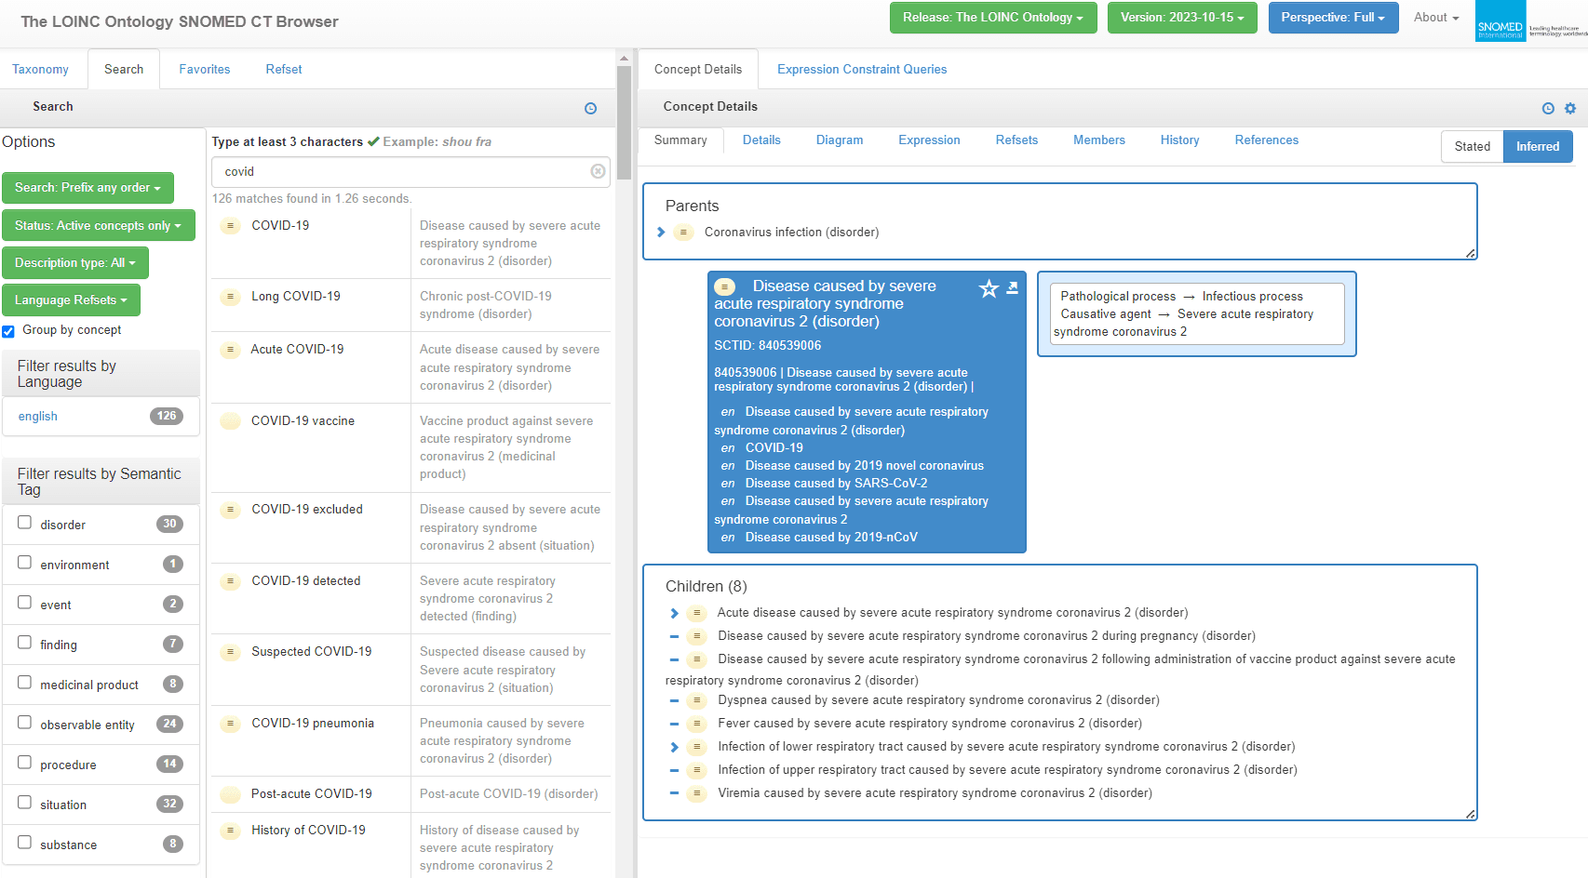1588x878 pixels.
Task: Click the icon beside during pregnancy child
Action: point(696,636)
